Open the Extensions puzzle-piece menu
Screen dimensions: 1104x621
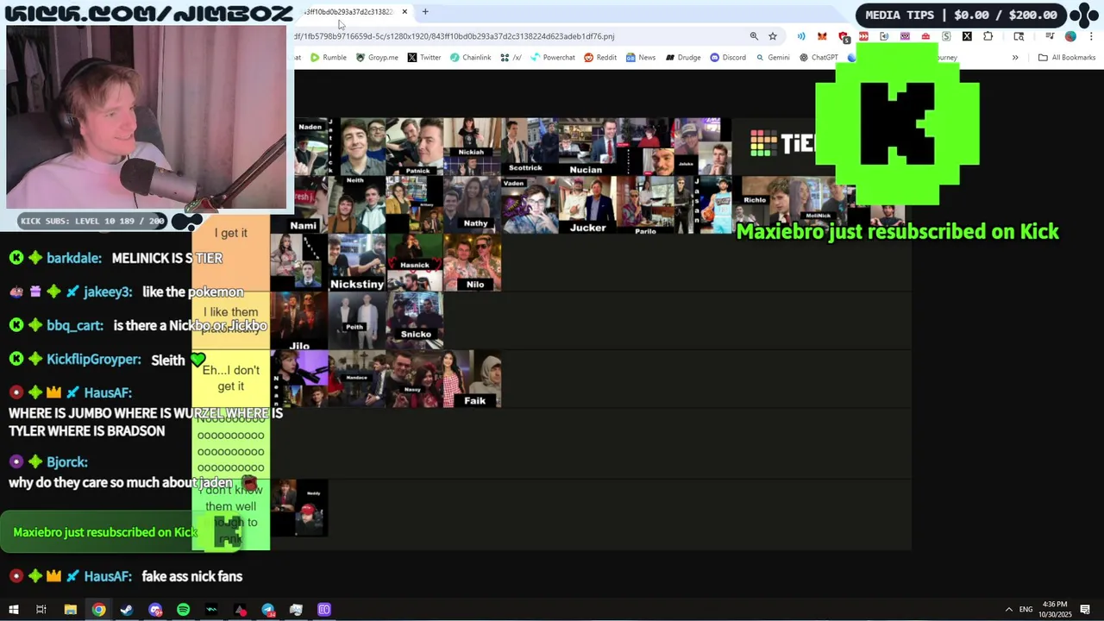(988, 36)
